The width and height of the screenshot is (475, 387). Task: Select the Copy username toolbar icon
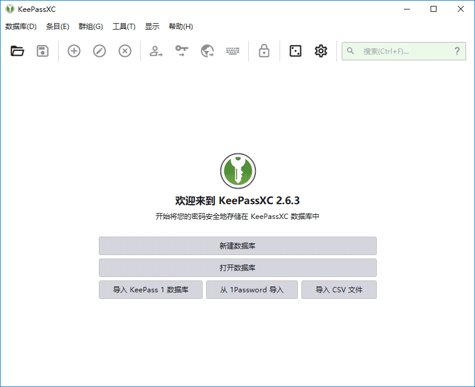(x=155, y=51)
